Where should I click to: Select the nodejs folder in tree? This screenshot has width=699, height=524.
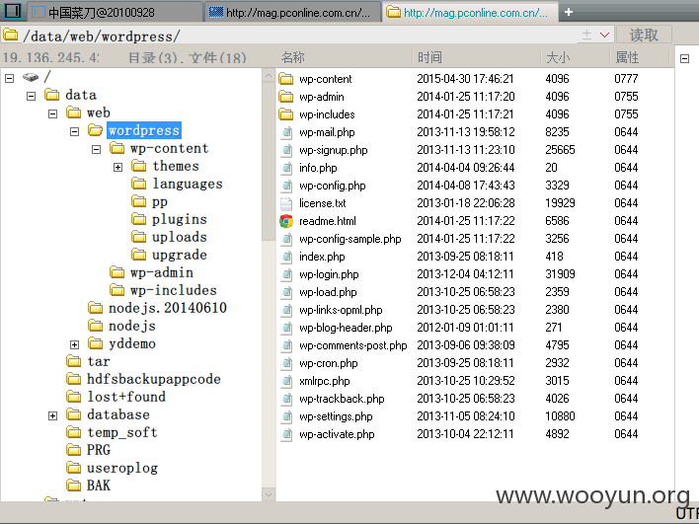(132, 326)
